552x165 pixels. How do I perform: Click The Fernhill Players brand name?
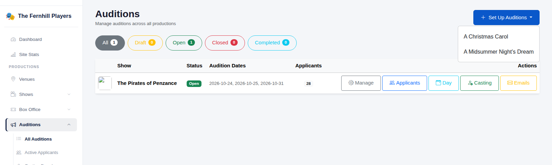click(x=45, y=16)
